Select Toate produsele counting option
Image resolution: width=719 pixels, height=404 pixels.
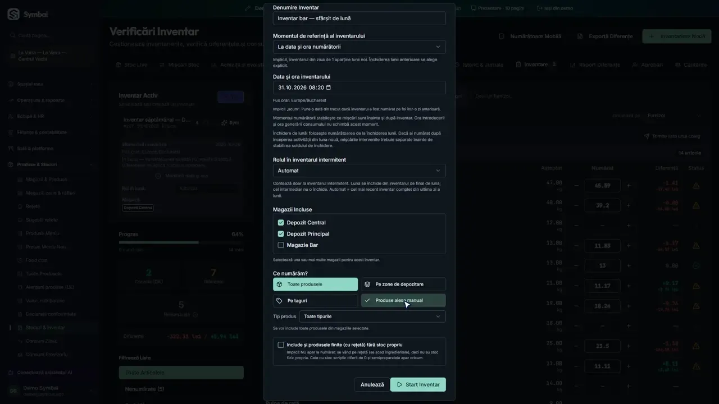[315, 284]
